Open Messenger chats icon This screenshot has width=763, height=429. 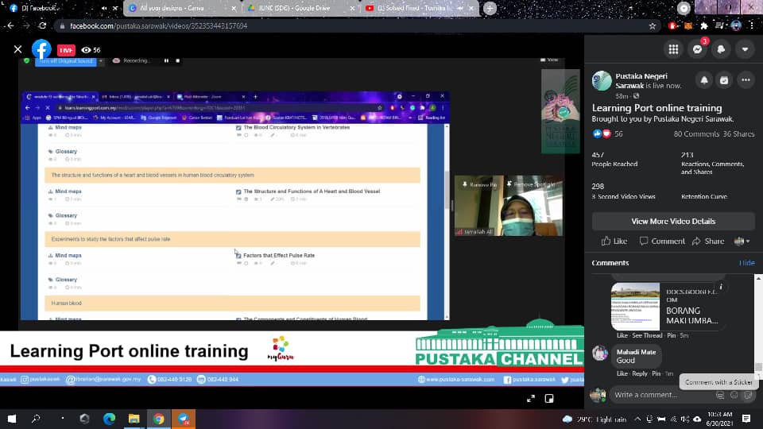[697, 49]
